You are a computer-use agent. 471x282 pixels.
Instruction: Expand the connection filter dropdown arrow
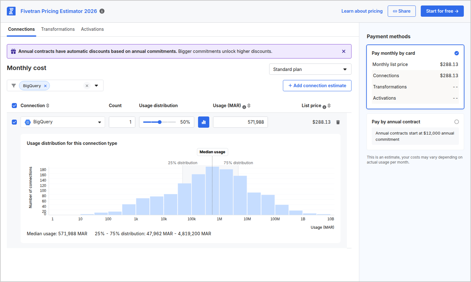click(x=96, y=86)
